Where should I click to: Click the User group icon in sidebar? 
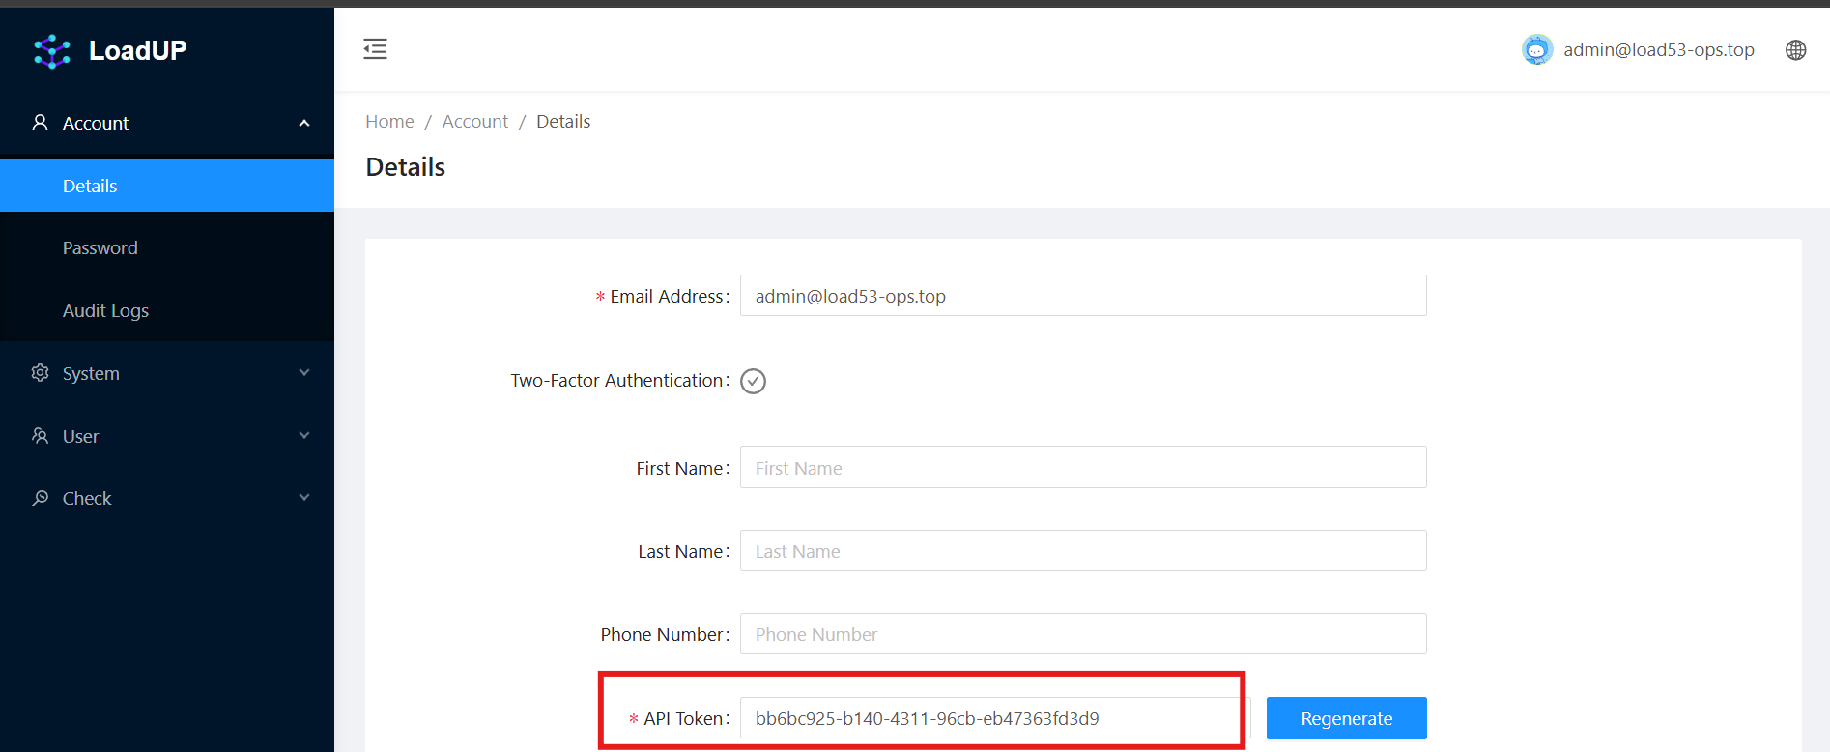tap(40, 436)
